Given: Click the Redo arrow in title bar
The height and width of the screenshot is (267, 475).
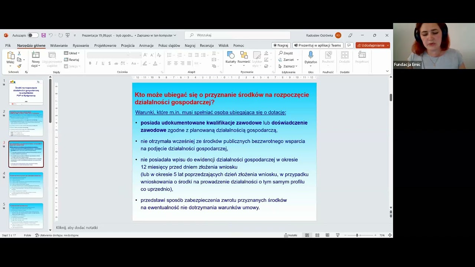Looking at the screenshot, I should (x=60, y=35).
